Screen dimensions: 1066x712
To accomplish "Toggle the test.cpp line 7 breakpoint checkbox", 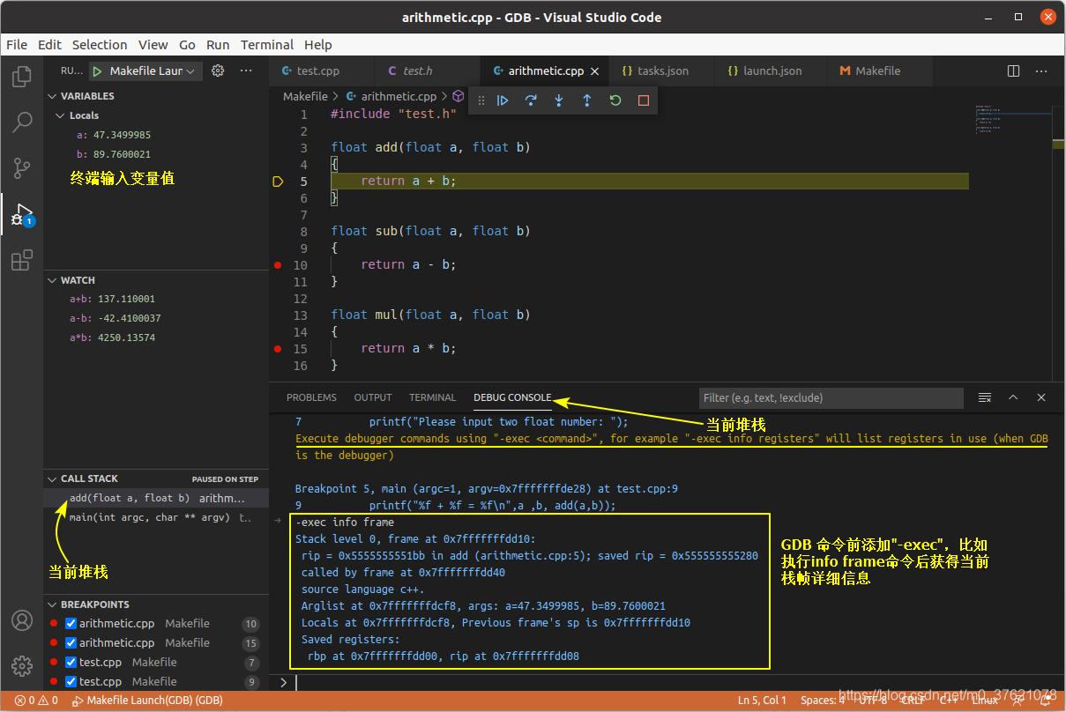I will point(71,663).
